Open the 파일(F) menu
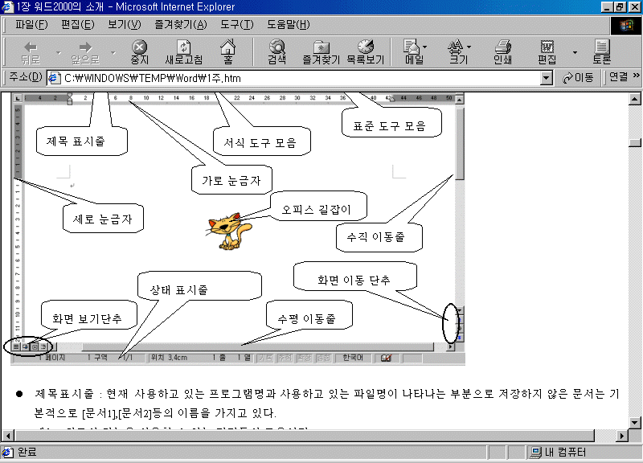 point(31,25)
